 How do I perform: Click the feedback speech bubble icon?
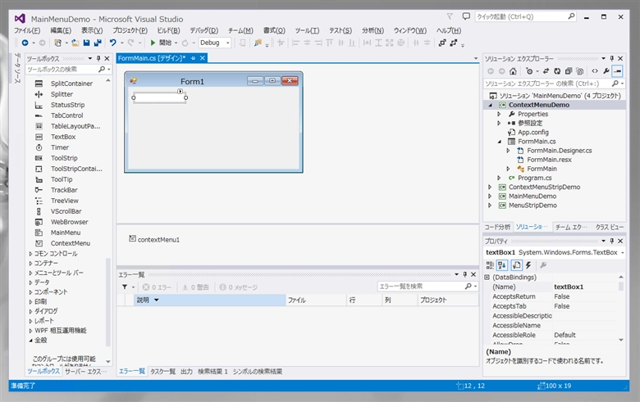(466, 16)
